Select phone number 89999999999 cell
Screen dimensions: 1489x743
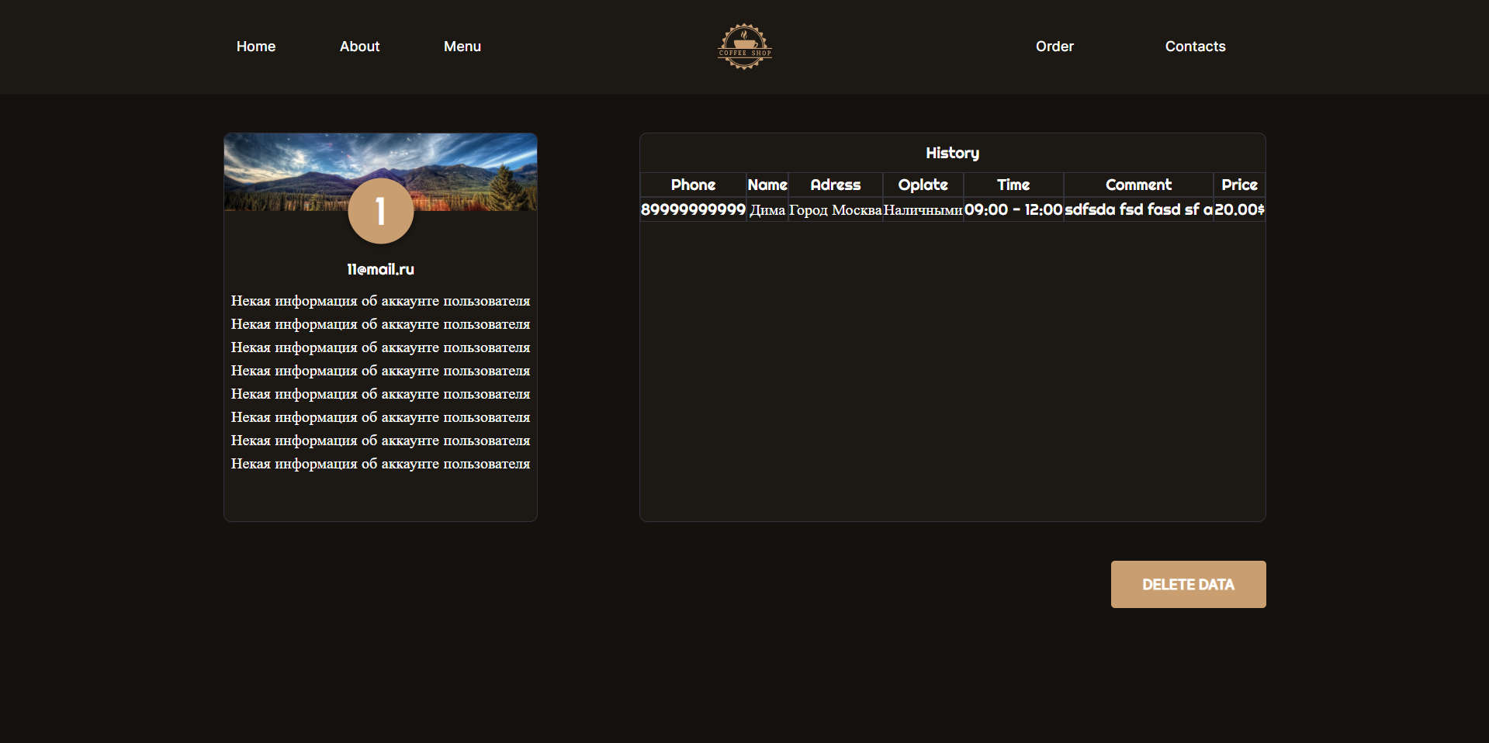[693, 209]
